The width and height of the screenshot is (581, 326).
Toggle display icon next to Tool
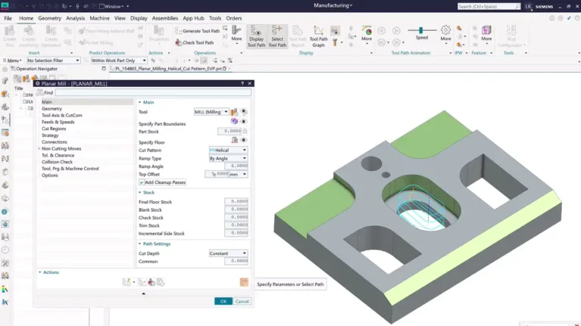(243, 112)
